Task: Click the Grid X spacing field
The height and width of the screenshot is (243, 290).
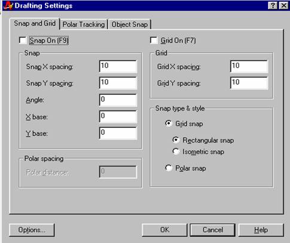Action: 249,66
